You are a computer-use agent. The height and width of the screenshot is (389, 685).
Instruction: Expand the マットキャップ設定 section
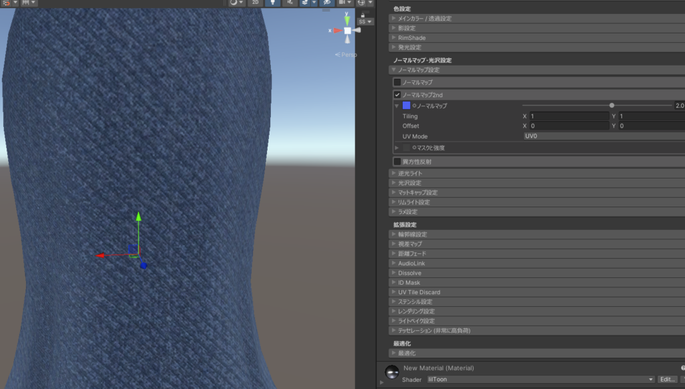click(x=417, y=192)
